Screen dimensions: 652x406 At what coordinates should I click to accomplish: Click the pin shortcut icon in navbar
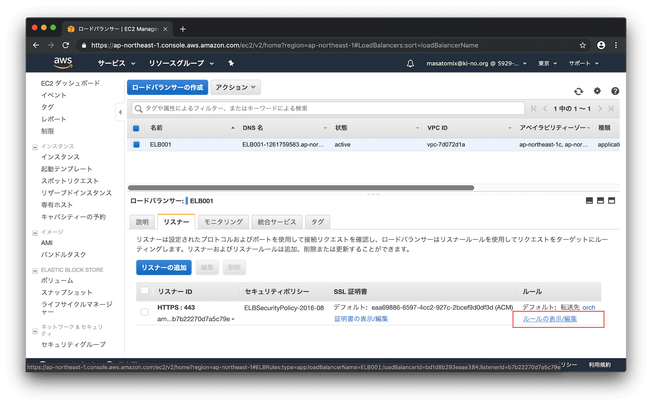click(x=231, y=63)
